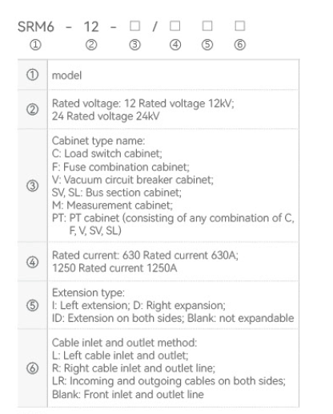Screen dimensions: 333x414
Task: Click circled 5 marker in the header
Action: (x=207, y=45)
